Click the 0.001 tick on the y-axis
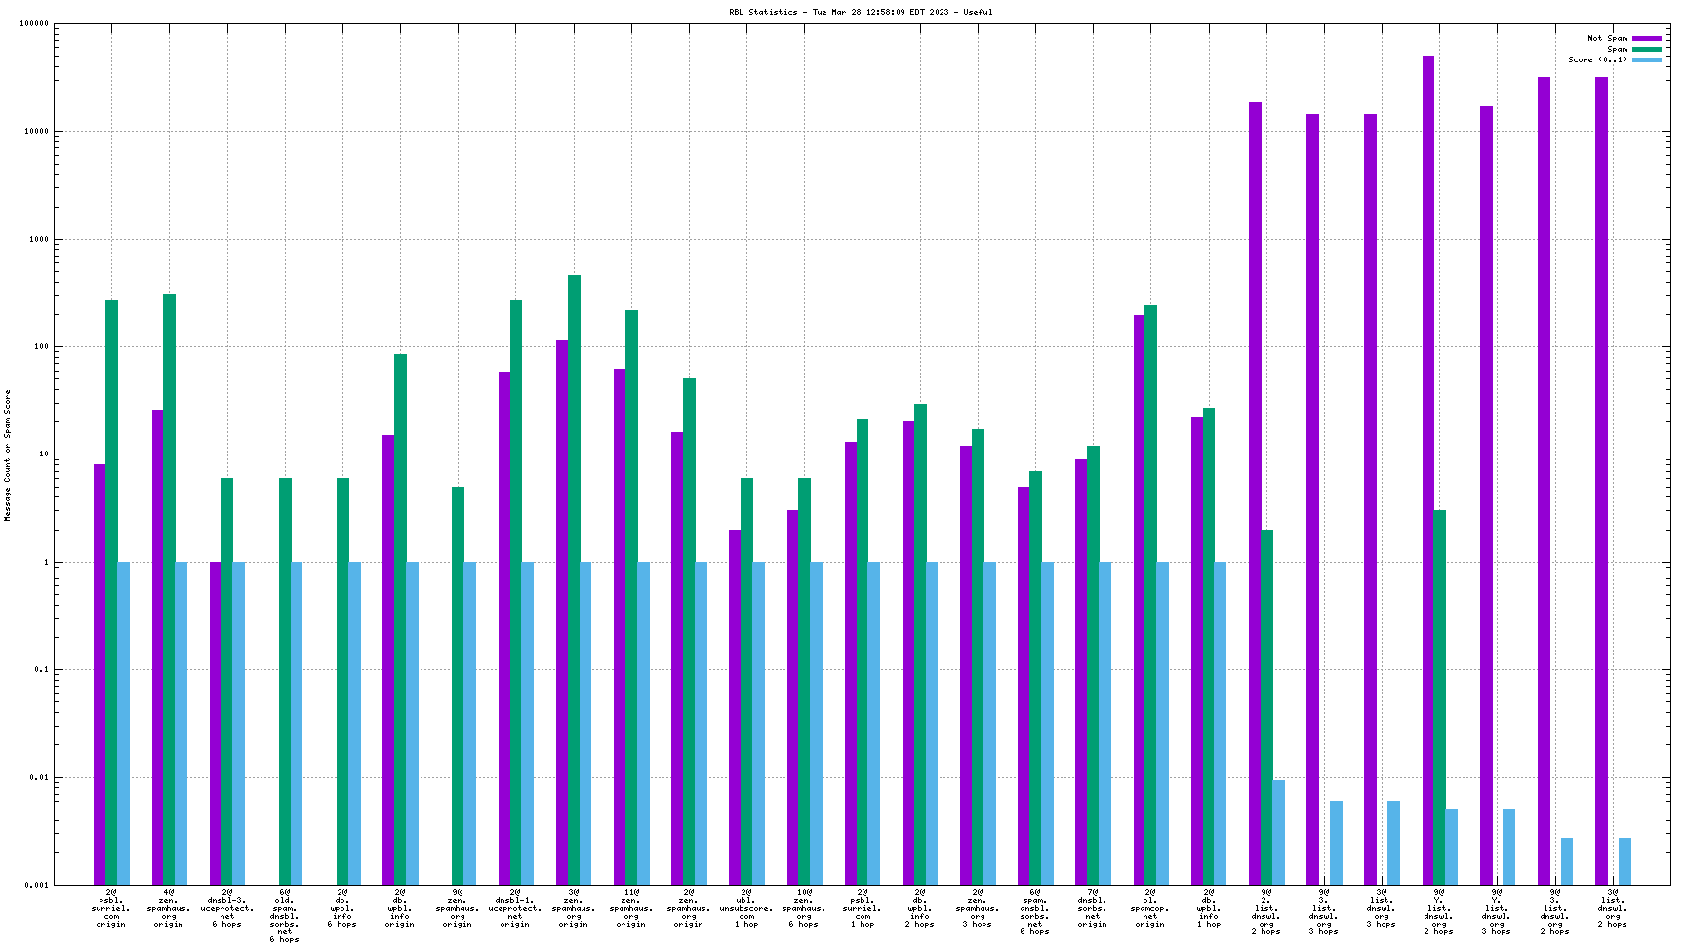This screenshot has height=948, width=1686. pyautogui.click(x=35, y=886)
